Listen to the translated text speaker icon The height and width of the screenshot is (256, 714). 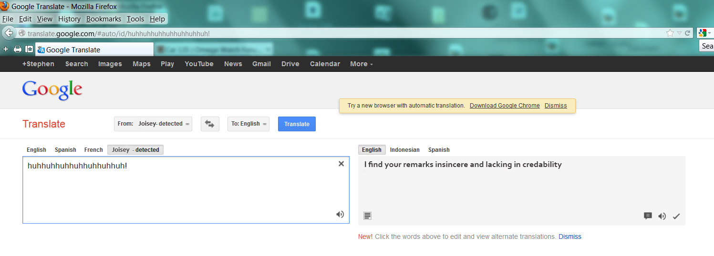coord(662,216)
